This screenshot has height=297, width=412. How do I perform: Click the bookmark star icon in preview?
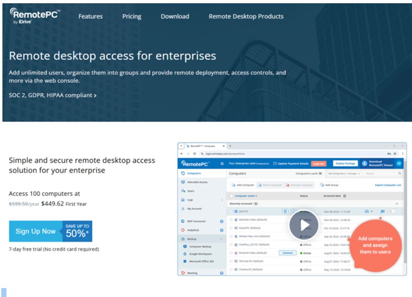tap(395, 154)
